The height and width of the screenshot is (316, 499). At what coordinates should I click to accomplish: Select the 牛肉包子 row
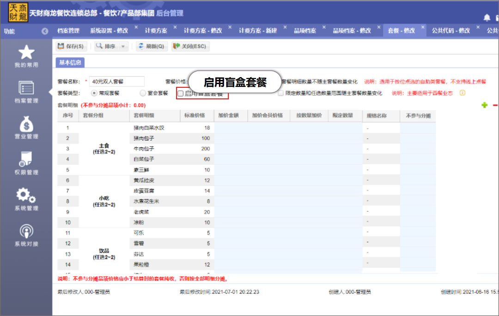246,149
